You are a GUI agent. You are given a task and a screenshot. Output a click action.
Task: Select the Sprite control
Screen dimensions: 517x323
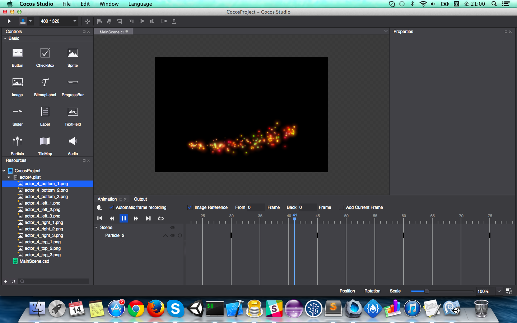tap(73, 57)
